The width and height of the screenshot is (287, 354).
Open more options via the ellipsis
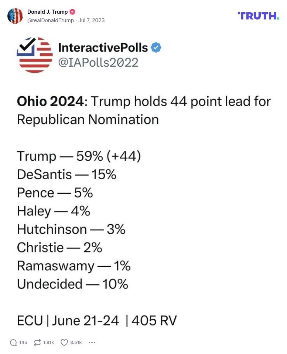(92, 343)
